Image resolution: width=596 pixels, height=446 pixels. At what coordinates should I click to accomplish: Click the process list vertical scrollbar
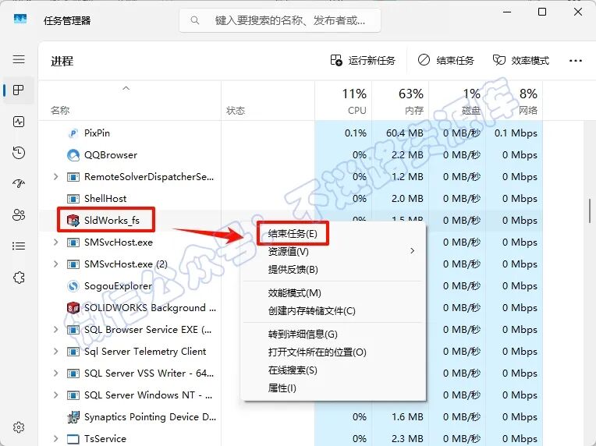(x=590, y=211)
